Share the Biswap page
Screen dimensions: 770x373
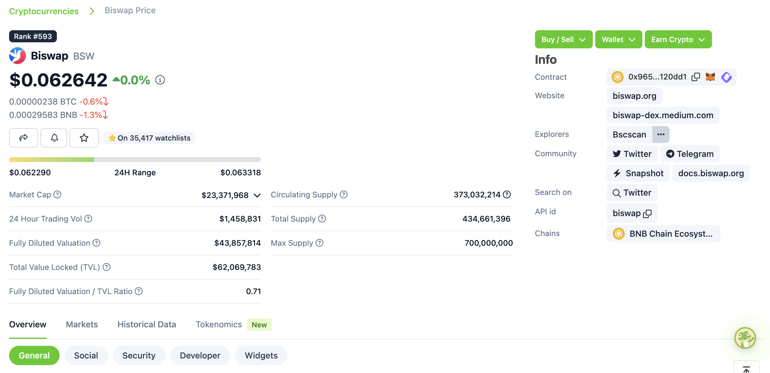click(x=23, y=138)
